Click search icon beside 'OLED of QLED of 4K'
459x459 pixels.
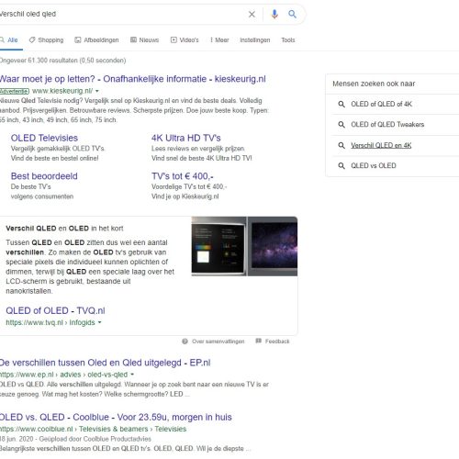pyautogui.click(x=341, y=105)
